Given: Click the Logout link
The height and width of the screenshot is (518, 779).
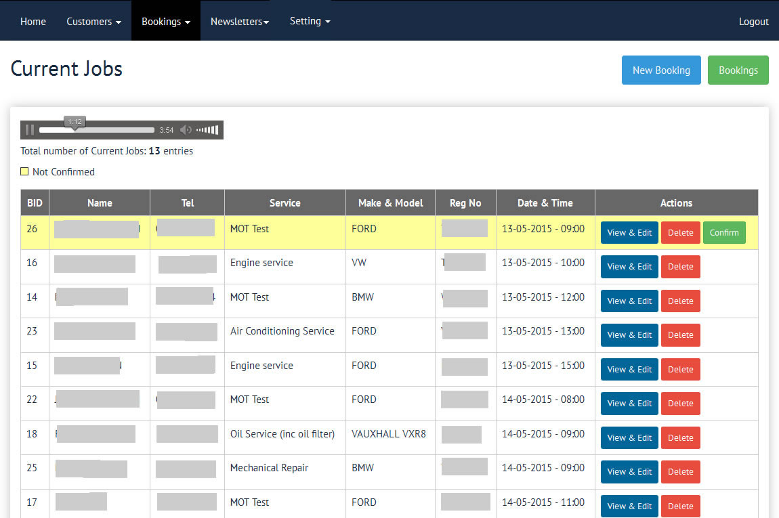Looking at the screenshot, I should pyautogui.click(x=753, y=22).
